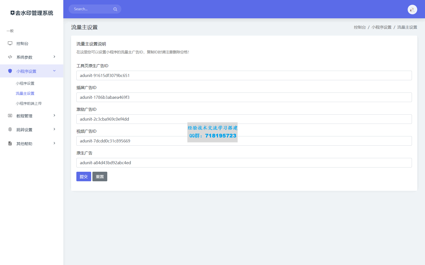
Task: Click 流量主设置 breadcrumb item
Action: coord(407,27)
